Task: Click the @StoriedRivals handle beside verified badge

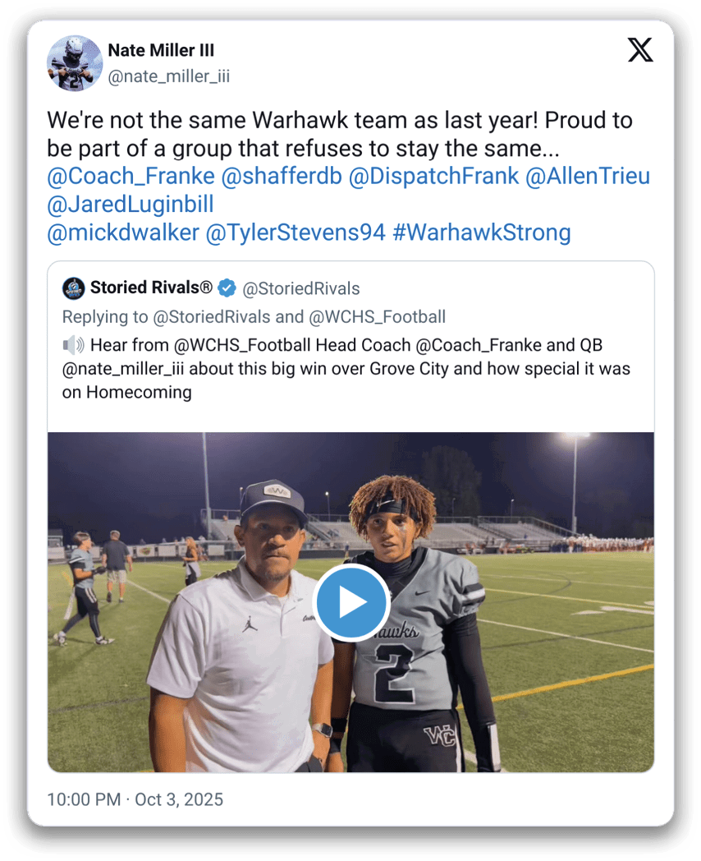Action: point(302,288)
